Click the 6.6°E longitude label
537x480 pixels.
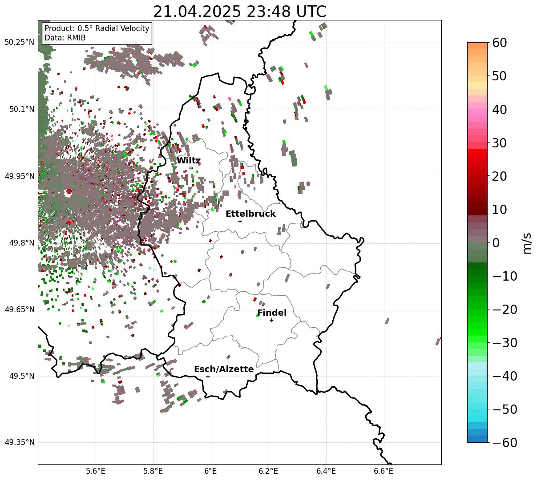pos(384,472)
